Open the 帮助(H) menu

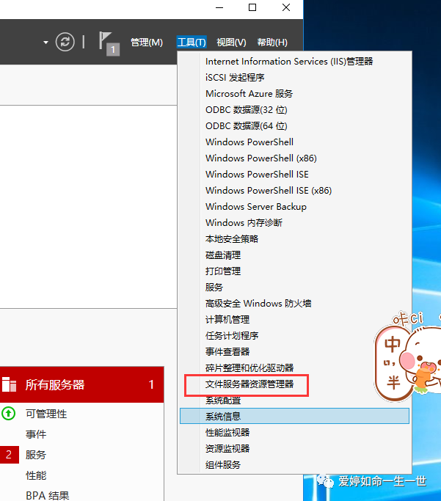272,42
